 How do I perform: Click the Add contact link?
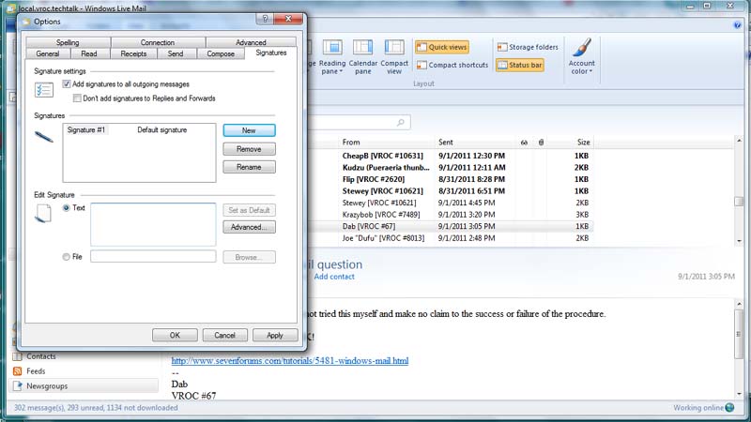[334, 277]
